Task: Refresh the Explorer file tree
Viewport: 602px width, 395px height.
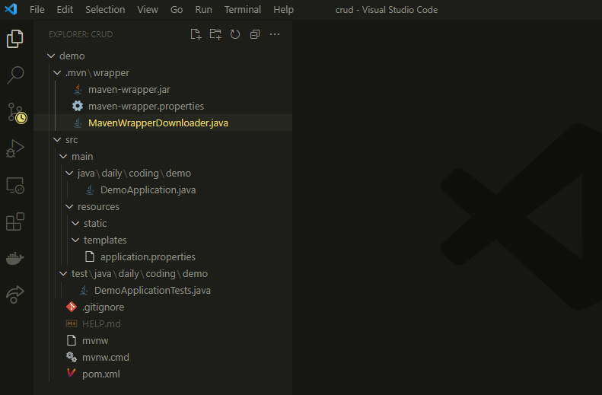Action: click(x=235, y=34)
